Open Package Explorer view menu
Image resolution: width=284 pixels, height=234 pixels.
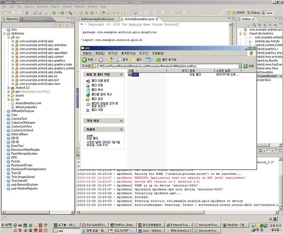point(72,24)
